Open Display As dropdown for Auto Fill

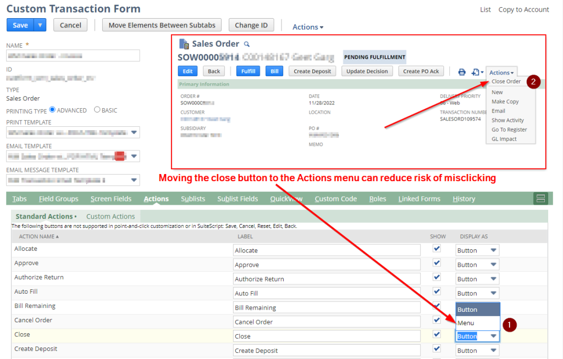coord(478,293)
